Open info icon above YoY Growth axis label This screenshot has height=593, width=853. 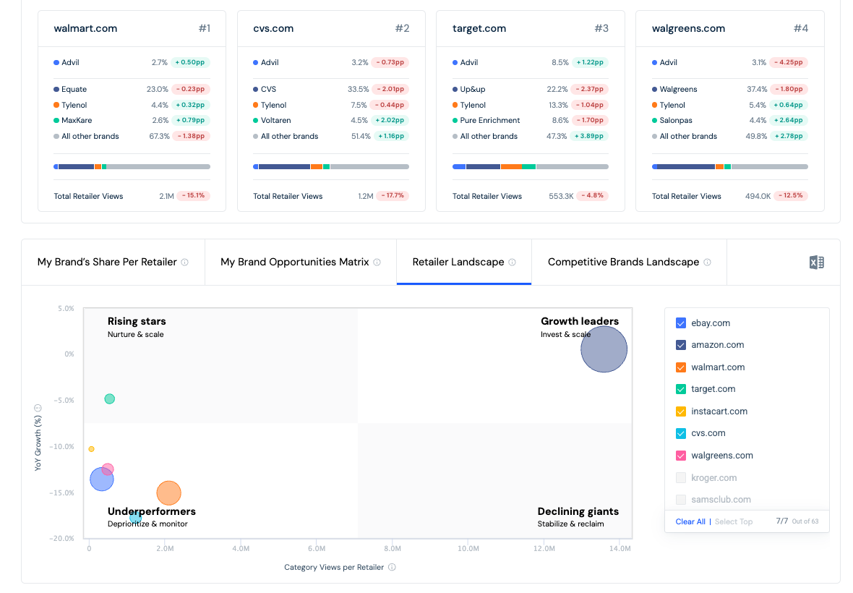38,408
